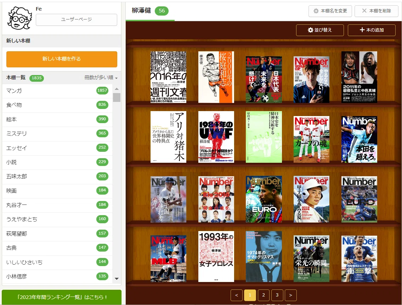This screenshot has width=402, height=305.
Task: Go to next page with > button
Action: 291,295
